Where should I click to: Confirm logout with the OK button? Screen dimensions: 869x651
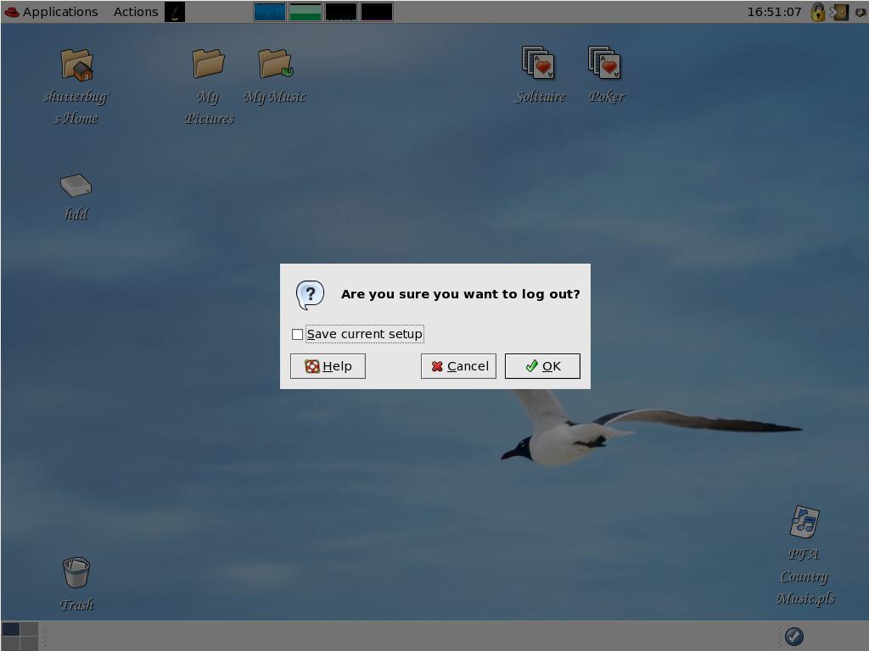pyautogui.click(x=542, y=366)
